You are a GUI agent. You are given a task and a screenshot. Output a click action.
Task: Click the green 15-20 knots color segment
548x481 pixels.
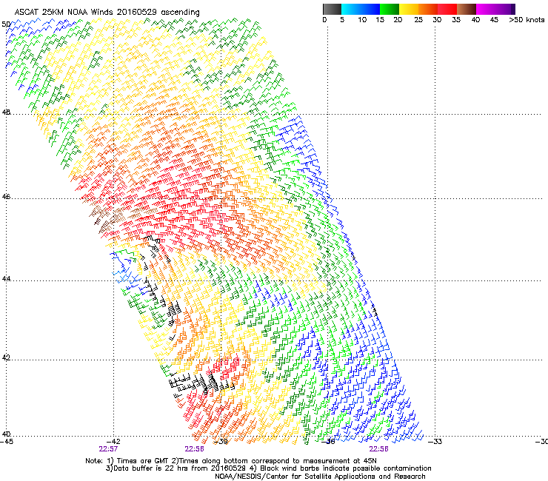point(390,9)
